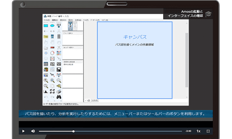232x139 pixels.
Task: Open the ファイル(F) menu
Action: tap(47, 20)
